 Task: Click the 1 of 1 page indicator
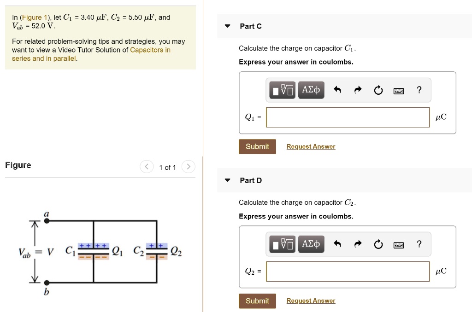pos(167,168)
